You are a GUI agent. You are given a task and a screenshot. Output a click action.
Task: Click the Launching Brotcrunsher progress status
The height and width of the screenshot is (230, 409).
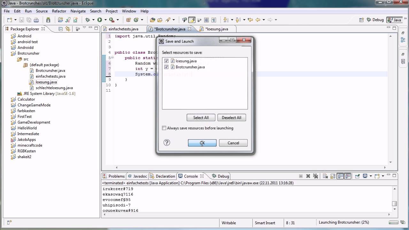coord(344,222)
